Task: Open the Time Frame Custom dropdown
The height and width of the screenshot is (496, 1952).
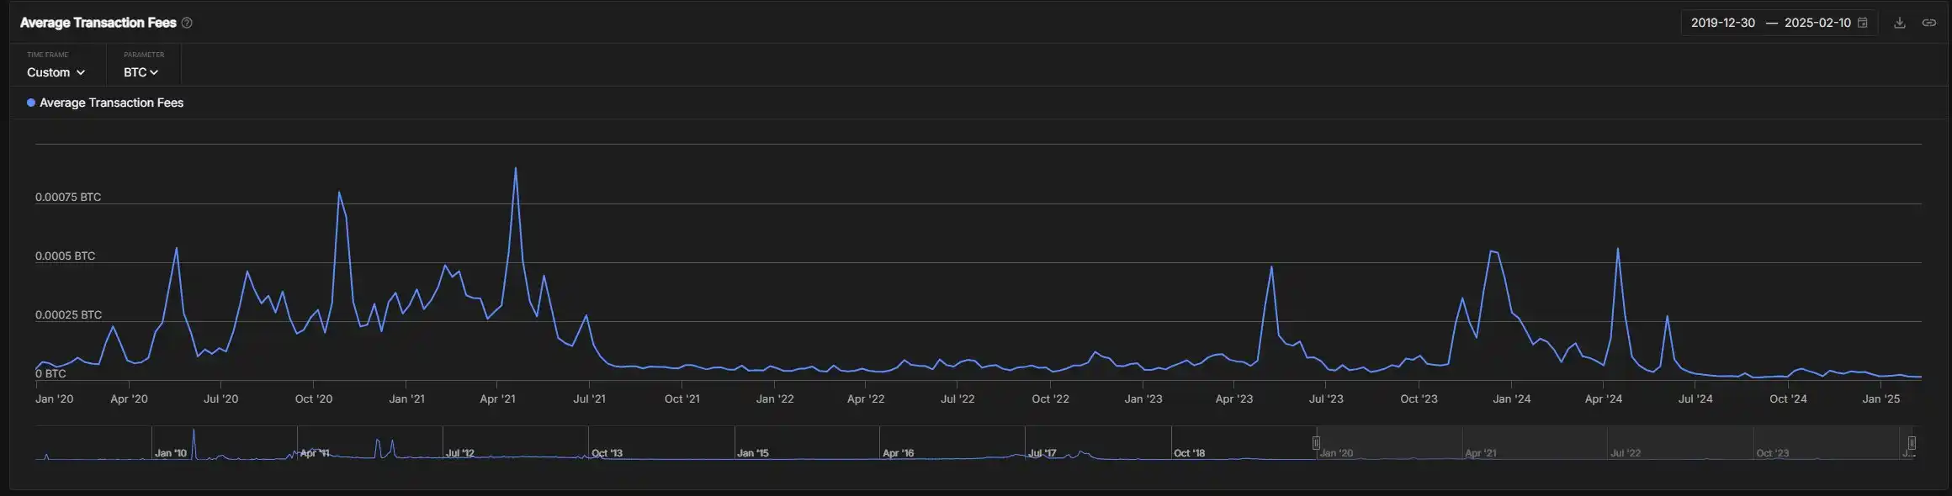Action: [x=56, y=72]
